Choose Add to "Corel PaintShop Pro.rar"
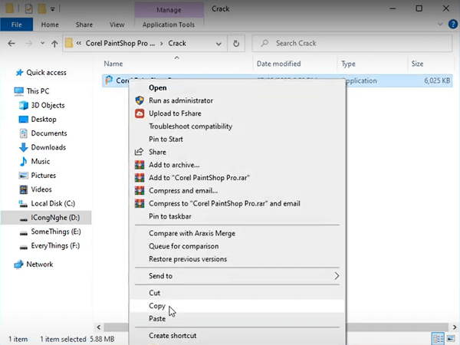The height and width of the screenshot is (345, 460). [x=199, y=178]
